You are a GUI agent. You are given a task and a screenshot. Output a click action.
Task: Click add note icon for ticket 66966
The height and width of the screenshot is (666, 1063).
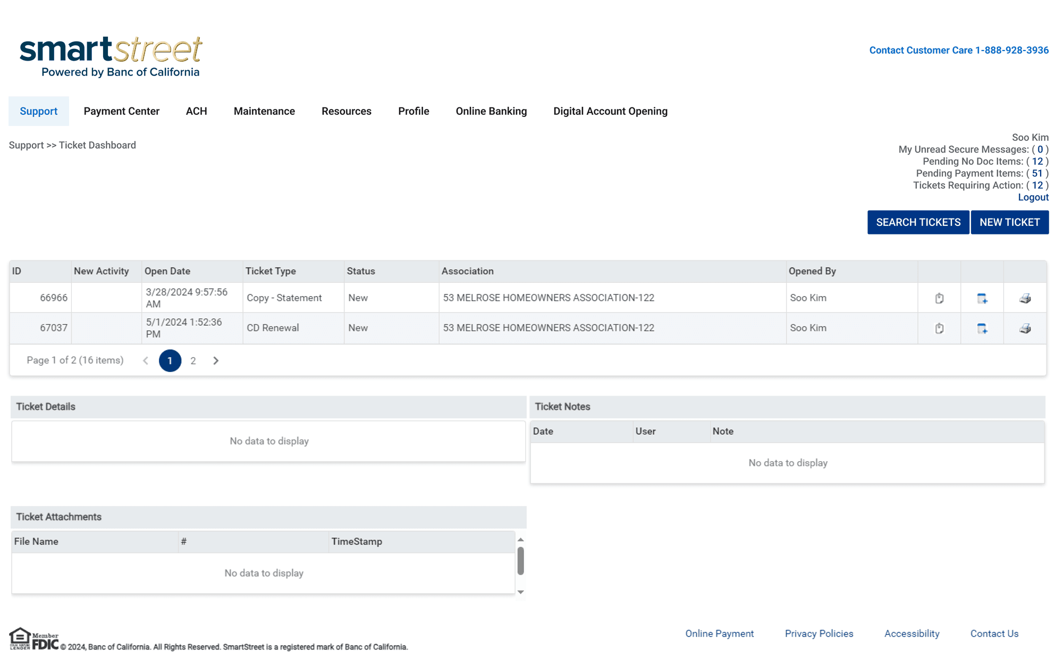coord(982,298)
